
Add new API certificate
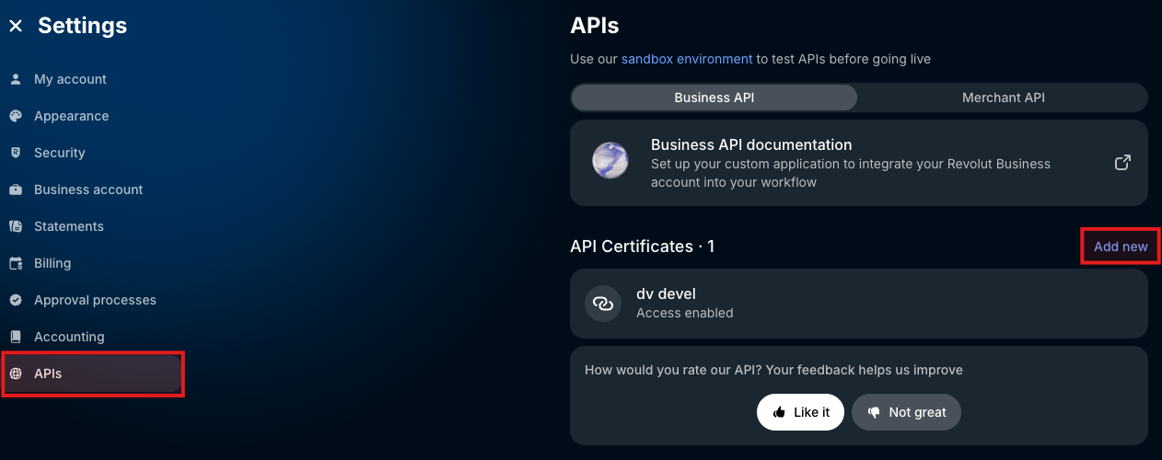1121,247
